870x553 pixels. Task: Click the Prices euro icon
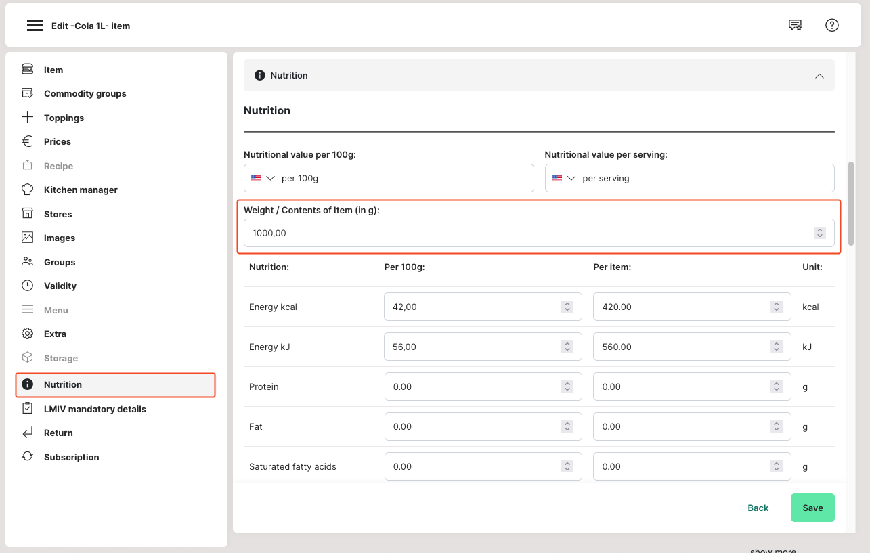pyautogui.click(x=27, y=141)
